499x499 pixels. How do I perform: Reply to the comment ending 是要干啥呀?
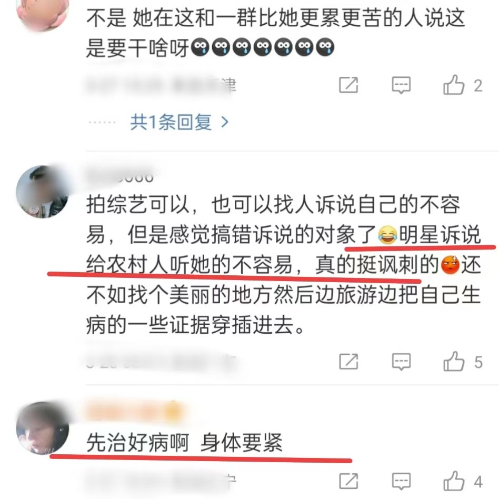[401, 85]
